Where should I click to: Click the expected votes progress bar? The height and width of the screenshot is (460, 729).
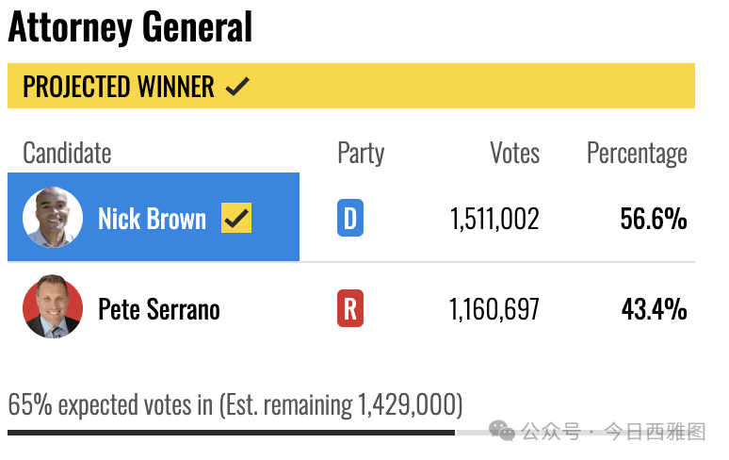(351, 433)
